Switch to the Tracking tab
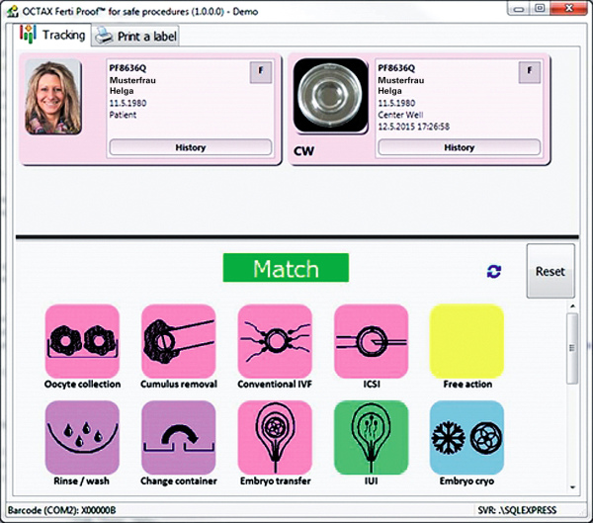This screenshot has width=593, height=523. (53, 35)
